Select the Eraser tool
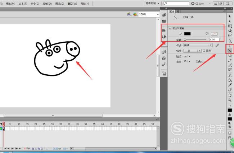The height and width of the screenshot is (153, 234). 230,90
